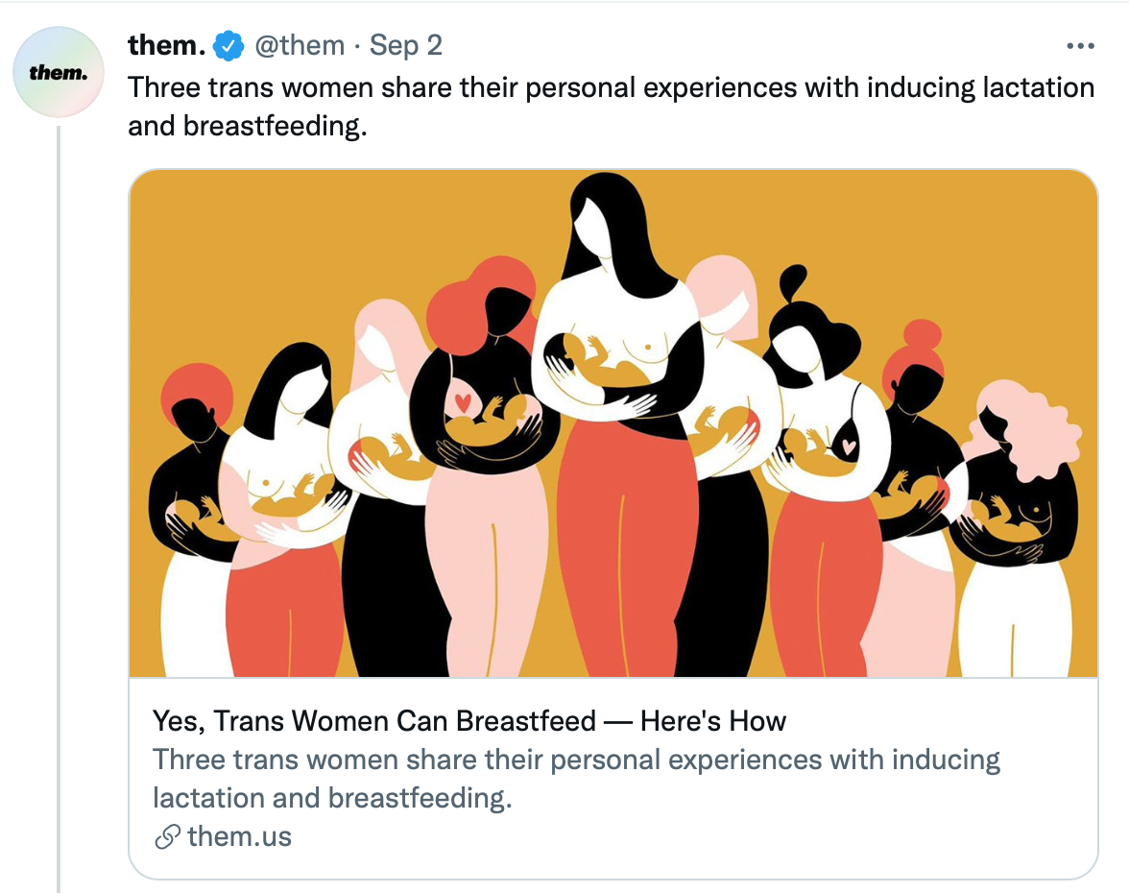Viewport: 1129px width, 893px height.
Task: Click the red heart on the pink breast
Action: tap(463, 402)
